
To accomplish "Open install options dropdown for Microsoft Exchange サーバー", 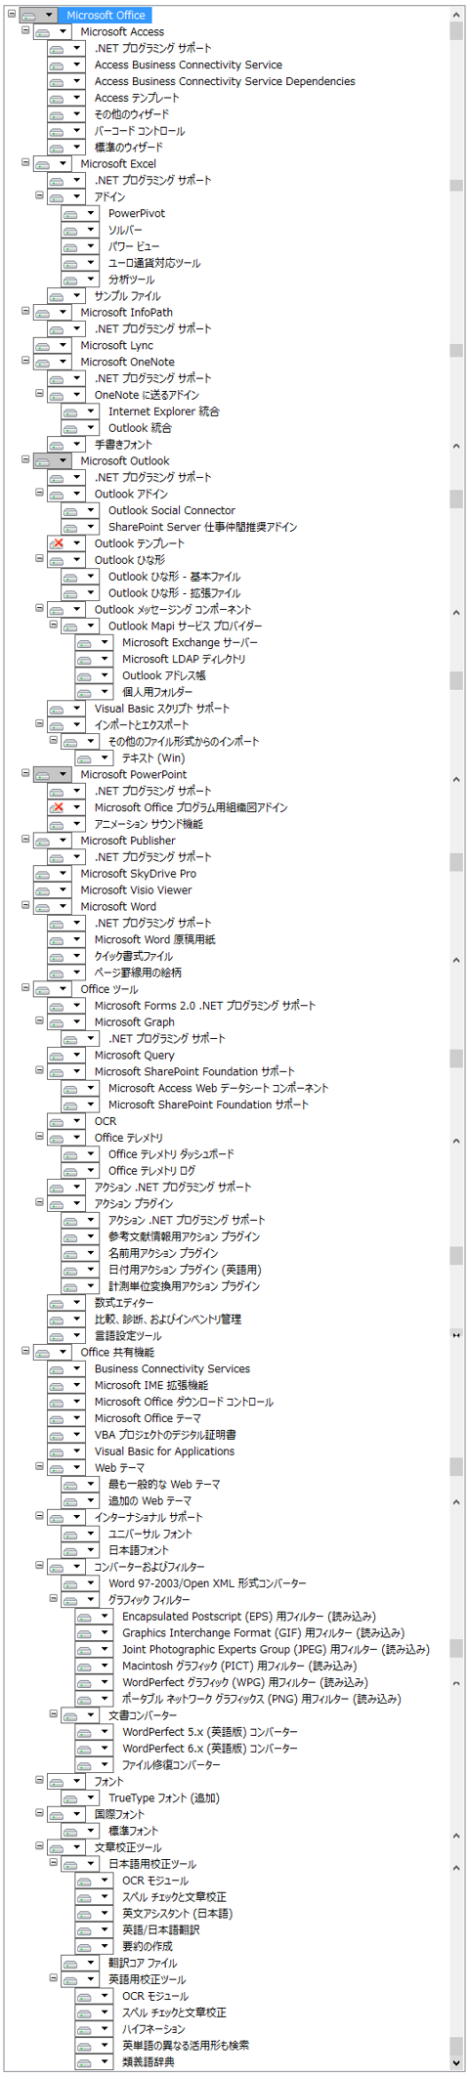I will click(x=105, y=643).
